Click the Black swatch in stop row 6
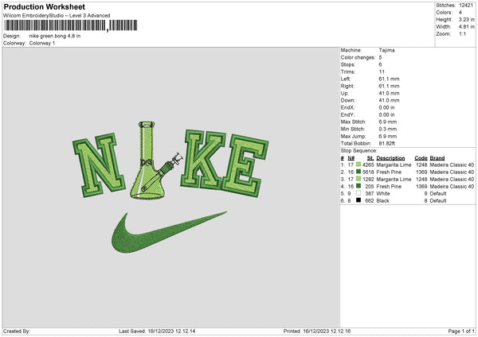This screenshot has width=478, height=337. 358,200
